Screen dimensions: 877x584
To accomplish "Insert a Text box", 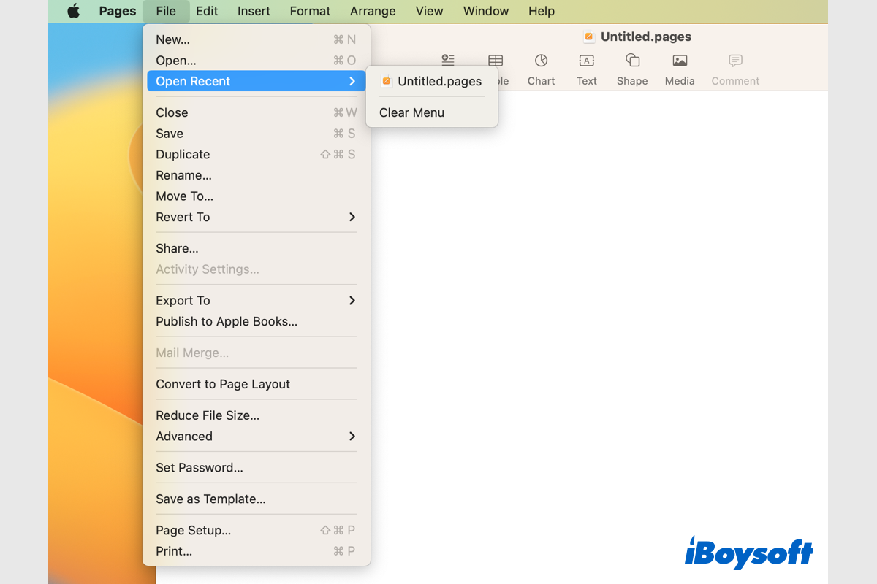I will coord(586,69).
